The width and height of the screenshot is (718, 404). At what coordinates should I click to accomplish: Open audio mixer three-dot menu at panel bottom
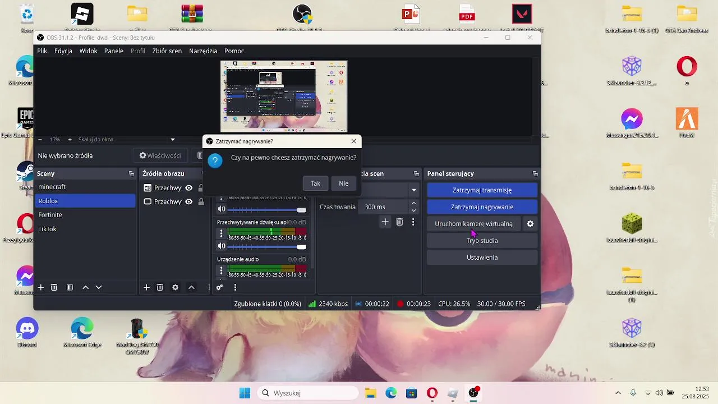pos(235,287)
